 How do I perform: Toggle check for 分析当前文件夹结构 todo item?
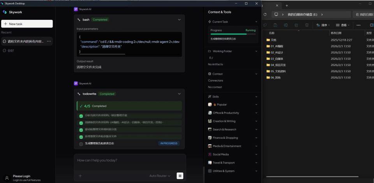pyautogui.click(x=81, y=116)
